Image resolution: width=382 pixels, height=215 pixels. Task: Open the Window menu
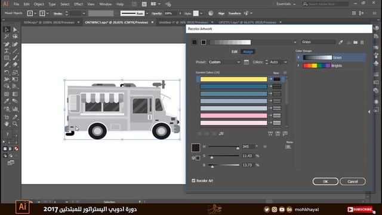[106, 4]
